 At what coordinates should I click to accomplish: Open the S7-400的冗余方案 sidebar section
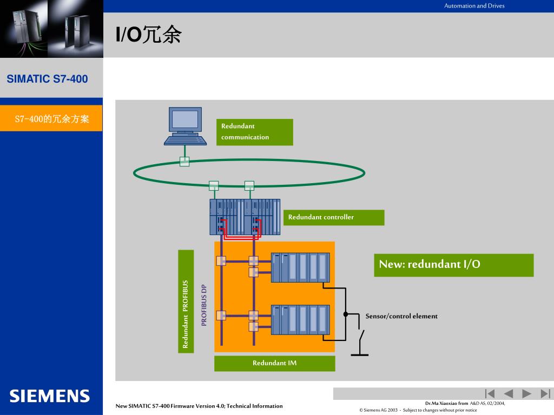(51, 118)
